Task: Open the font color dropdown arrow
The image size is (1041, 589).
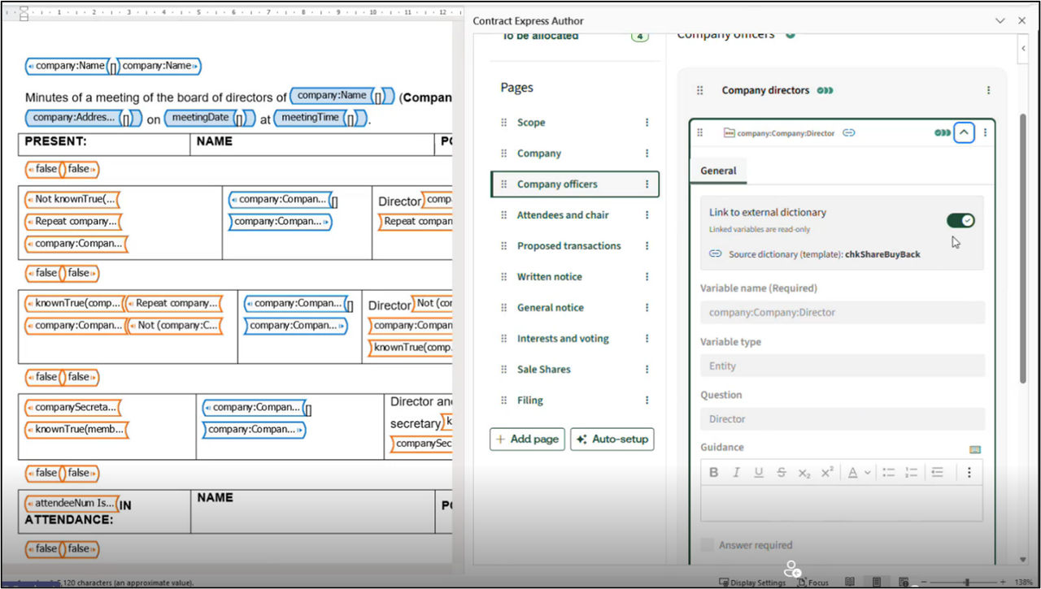Action: (868, 473)
